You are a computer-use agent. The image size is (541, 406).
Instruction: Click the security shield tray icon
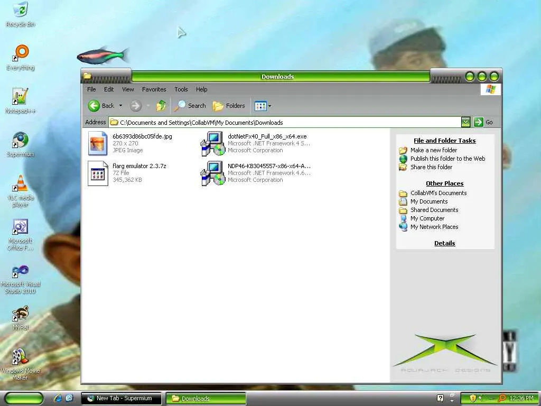473,398
